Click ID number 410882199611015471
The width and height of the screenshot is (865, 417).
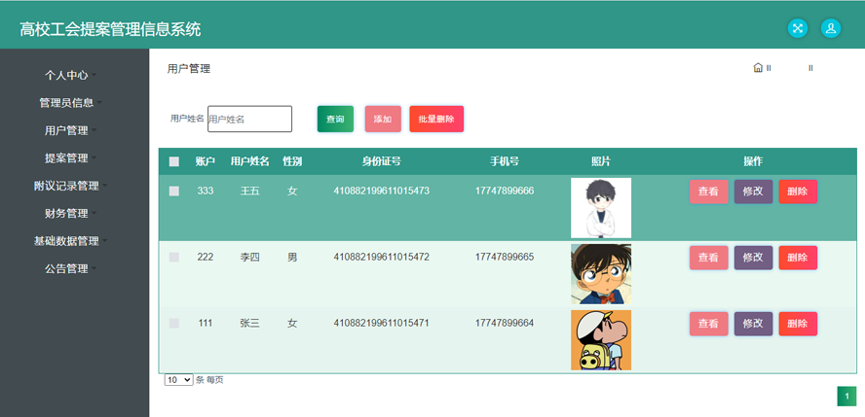click(x=381, y=323)
